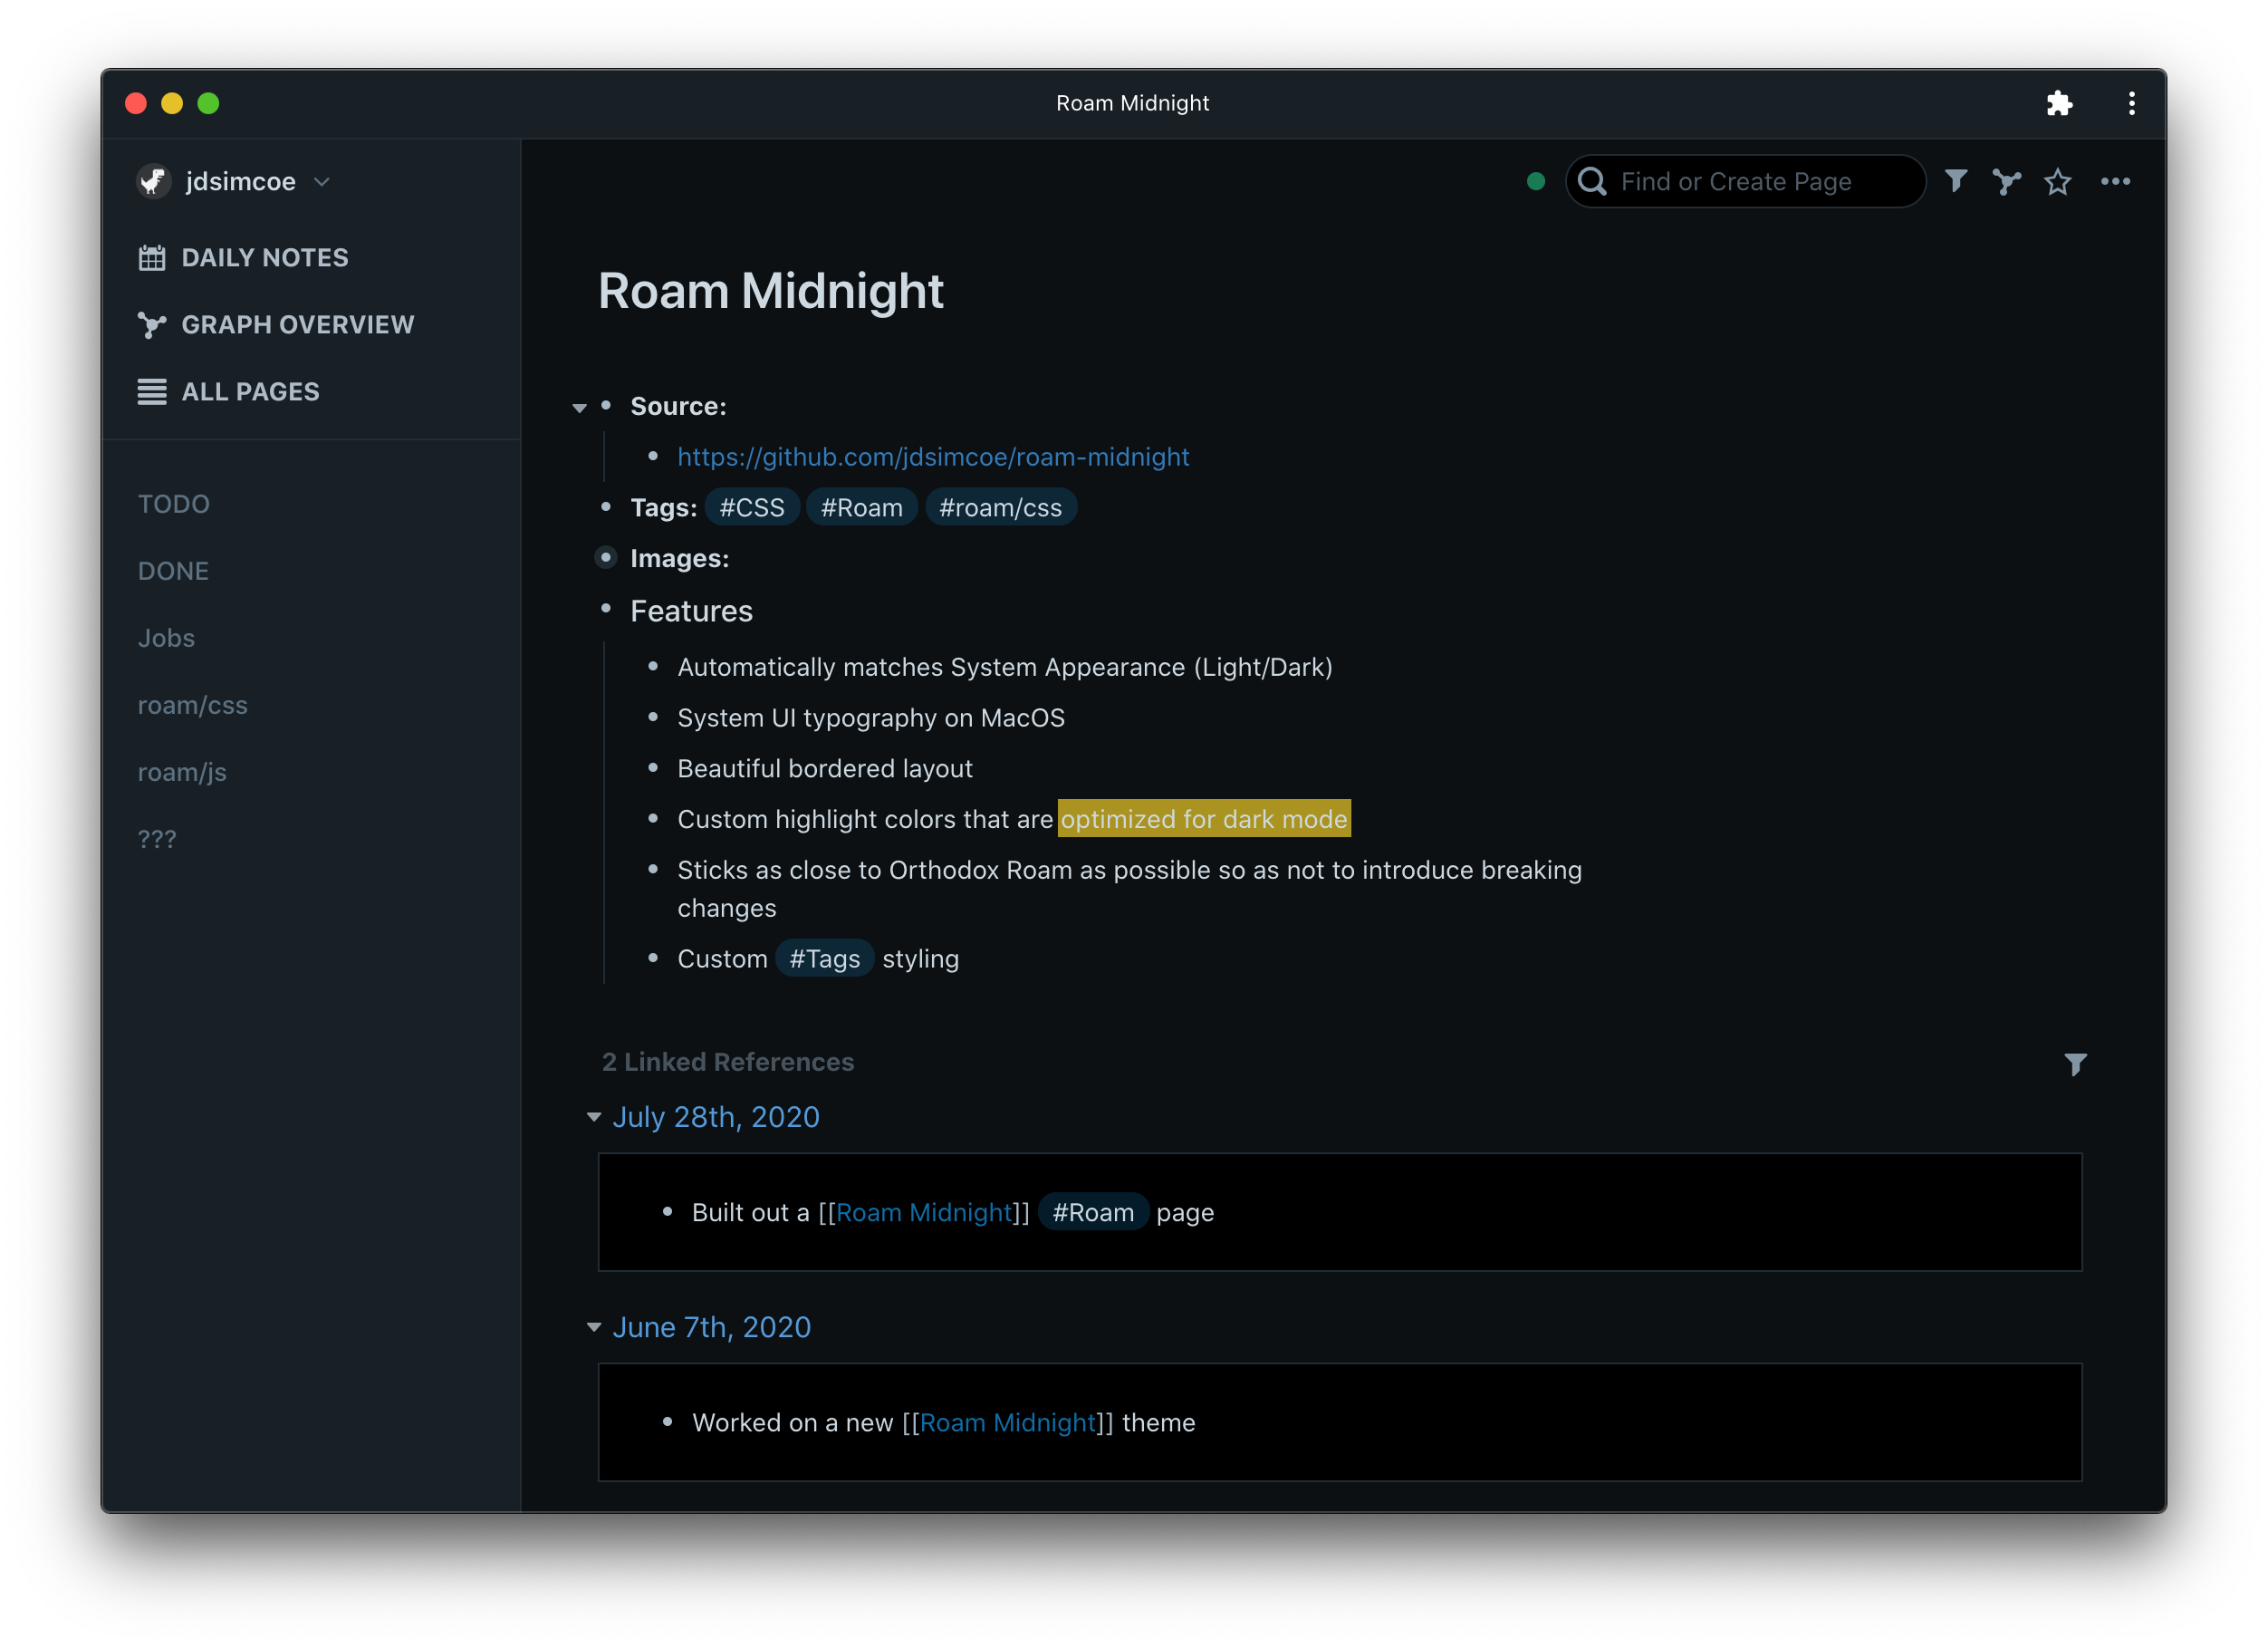The width and height of the screenshot is (2268, 1647).
Task: Go to All Pages in sidebar
Action: (250, 392)
